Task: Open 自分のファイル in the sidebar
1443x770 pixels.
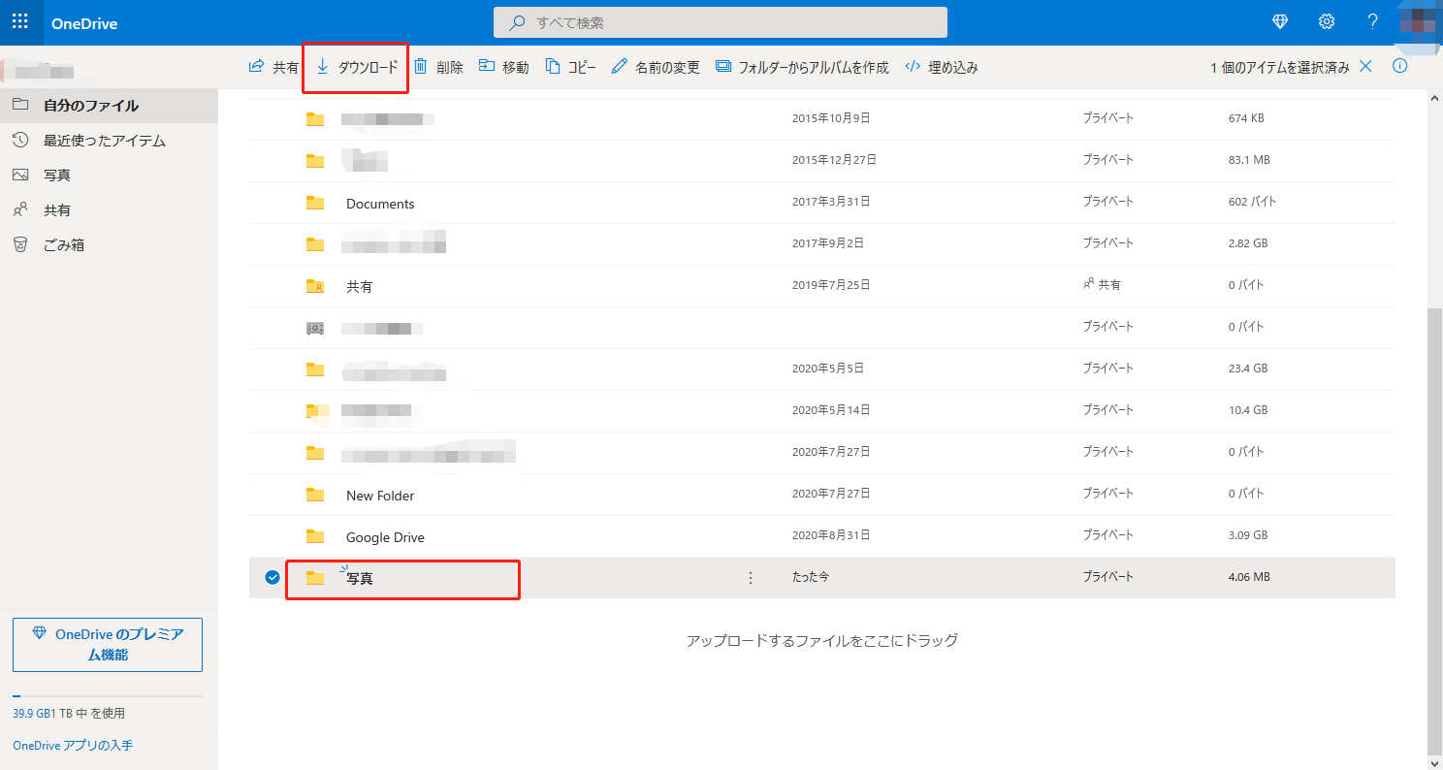Action: [109, 106]
